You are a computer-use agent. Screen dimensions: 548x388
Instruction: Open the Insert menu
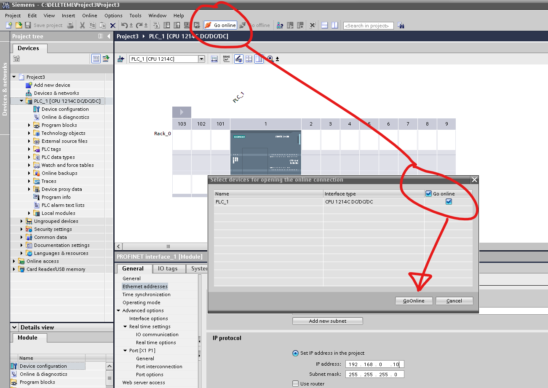[68, 16]
